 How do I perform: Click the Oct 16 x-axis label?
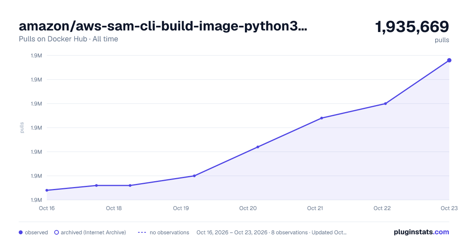[x=47, y=208]
